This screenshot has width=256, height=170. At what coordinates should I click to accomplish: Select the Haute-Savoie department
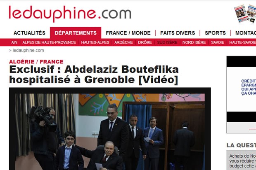tap(242, 42)
